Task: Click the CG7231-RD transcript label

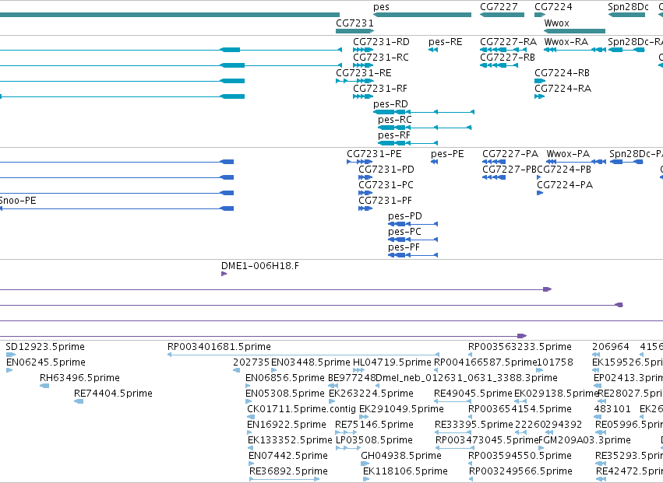Action: pos(381,42)
